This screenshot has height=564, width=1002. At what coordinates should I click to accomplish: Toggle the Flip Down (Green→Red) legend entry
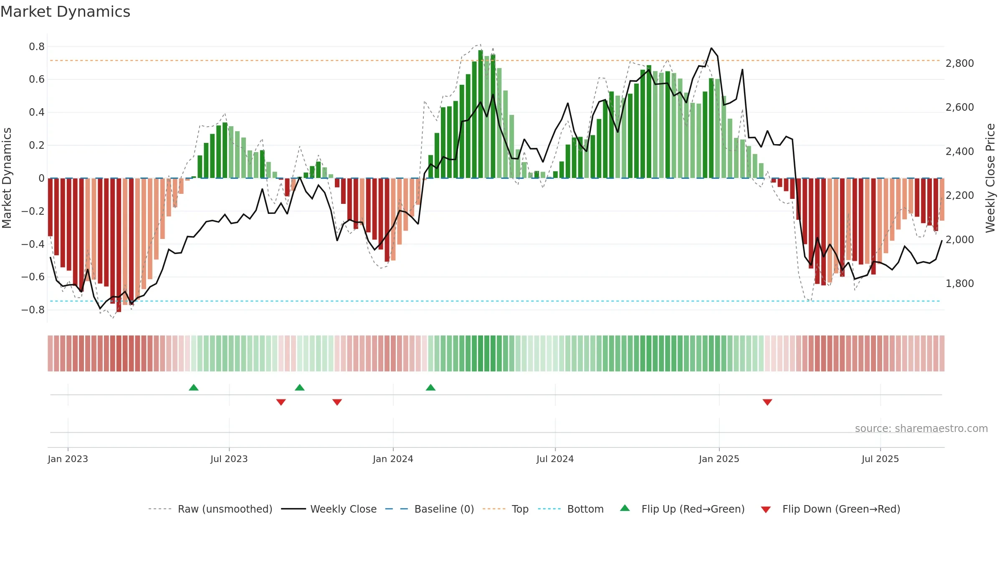pyautogui.click(x=830, y=509)
